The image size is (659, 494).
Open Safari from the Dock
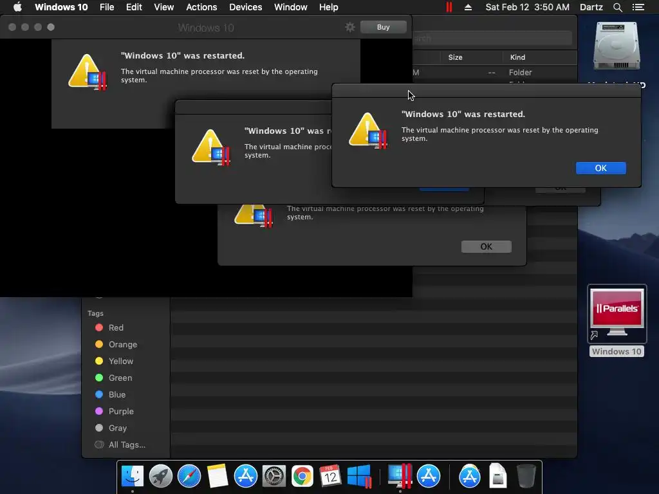click(189, 477)
